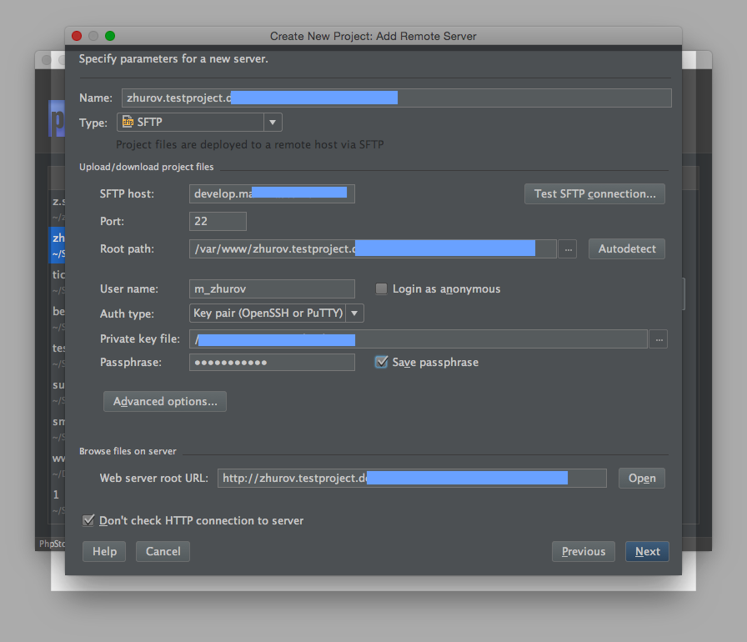Image resolution: width=747 pixels, height=642 pixels.
Task: Click the red close window button
Action: click(x=77, y=36)
